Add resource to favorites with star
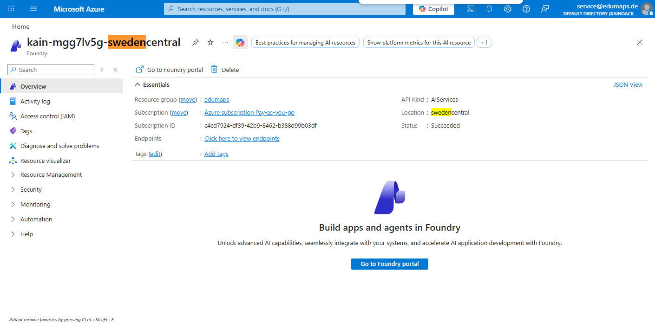Screen dimensions: 655x323 210,42
